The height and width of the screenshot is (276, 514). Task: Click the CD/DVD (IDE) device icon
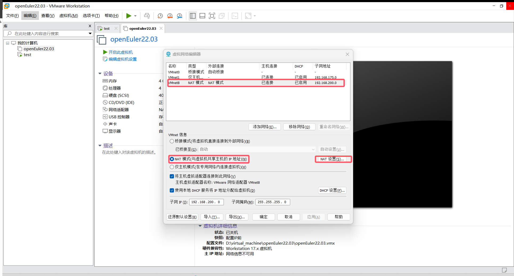tap(105, 102)
